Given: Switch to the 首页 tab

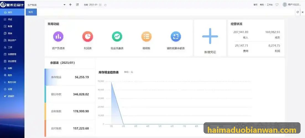Looking at the screenshot, I should (x=31, y=12).
